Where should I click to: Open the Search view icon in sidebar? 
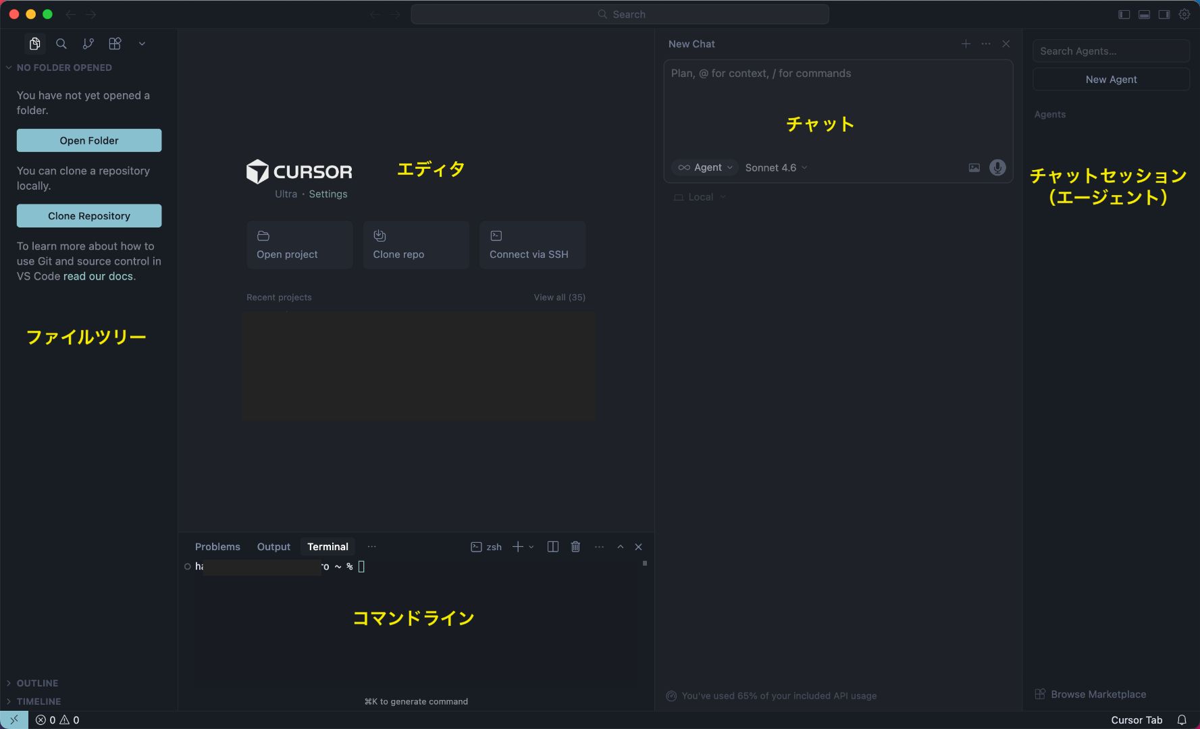(x=61, y=44)
